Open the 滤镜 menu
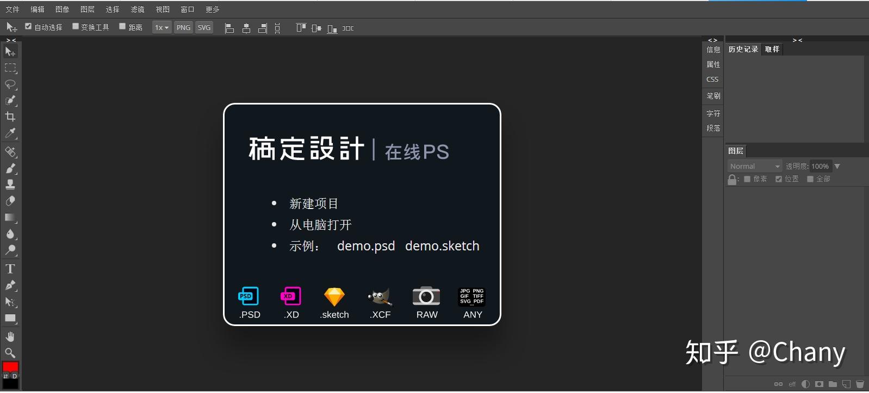This screenshot has height=393, width=869. 138,10
